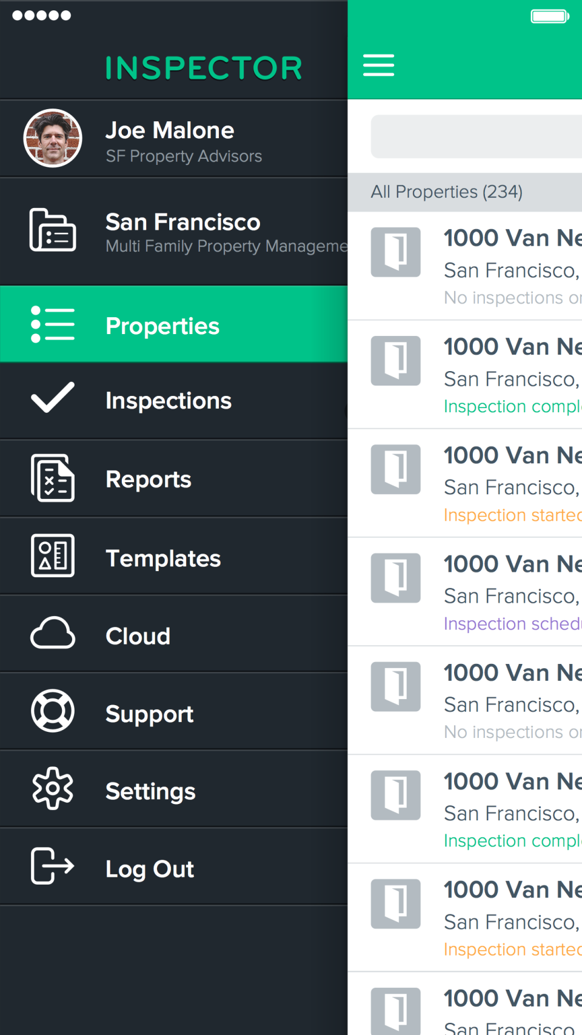The height and width of the screenshot is (1035, 582).
Task: Click the San Francisco folder icon
Action: click(x=53, y=231)
